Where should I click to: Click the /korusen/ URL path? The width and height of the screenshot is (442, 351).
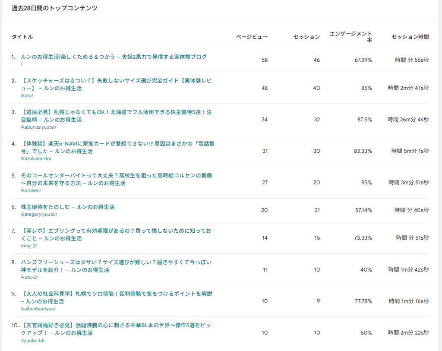[x=31, y=190]
